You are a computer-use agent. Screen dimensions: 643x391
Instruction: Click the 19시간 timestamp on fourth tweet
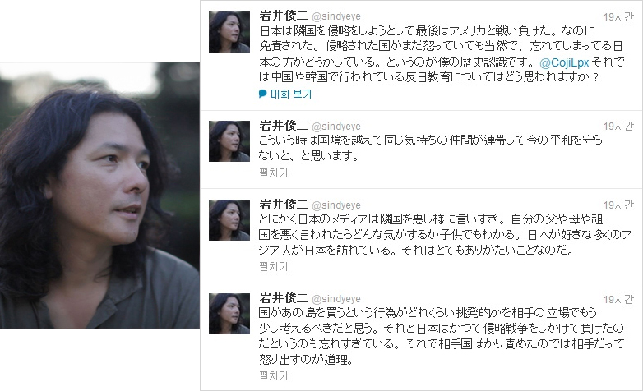click(618, 300)
